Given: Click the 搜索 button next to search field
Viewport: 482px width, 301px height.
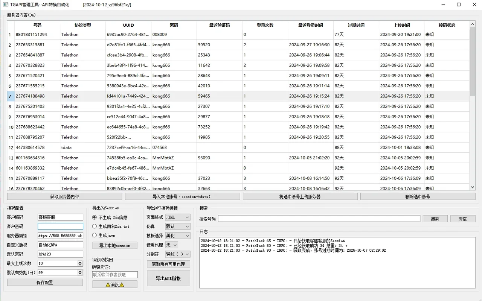Looking at the screenshot, I should click(435, 219).
